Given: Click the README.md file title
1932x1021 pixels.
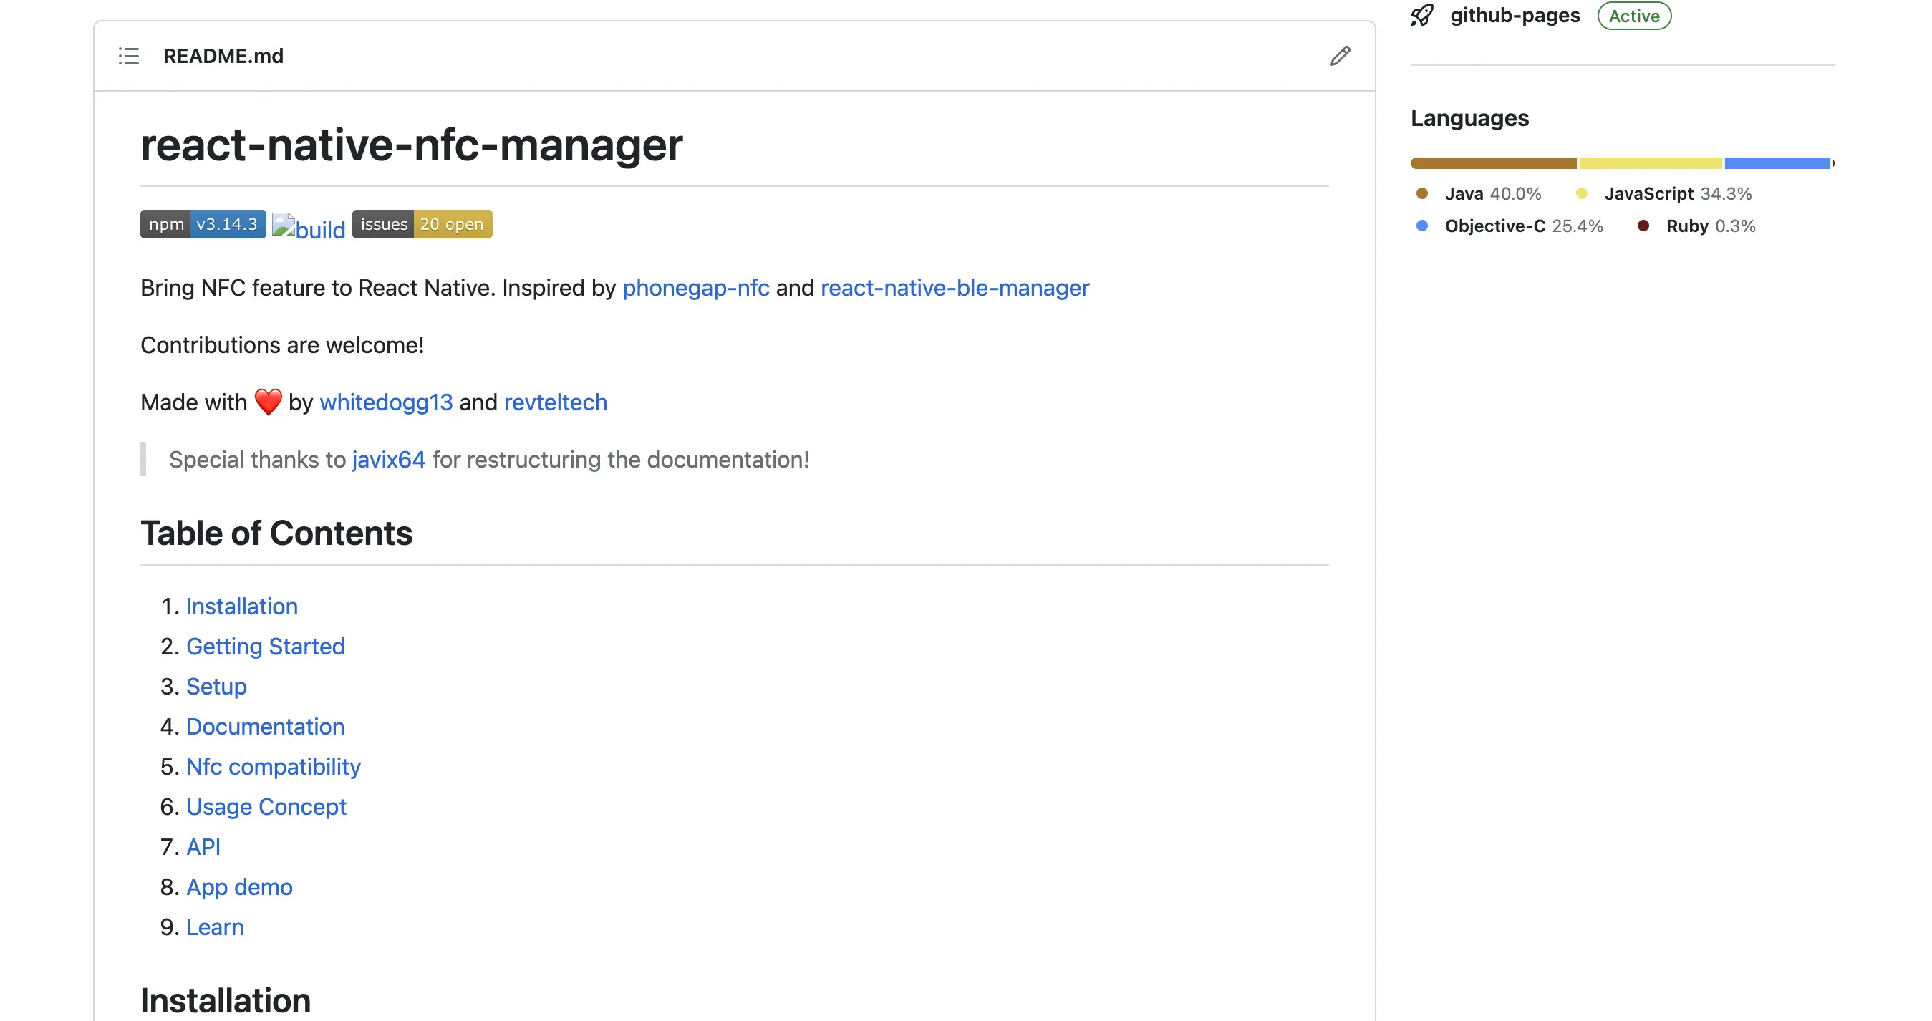Looking at the screenshot, I should pyautogui.click(x=223, y=57).
